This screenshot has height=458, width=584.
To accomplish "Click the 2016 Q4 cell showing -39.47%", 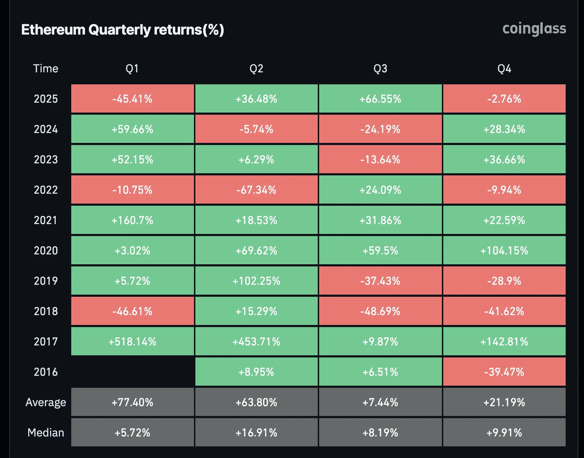I will tap(504, 372).
